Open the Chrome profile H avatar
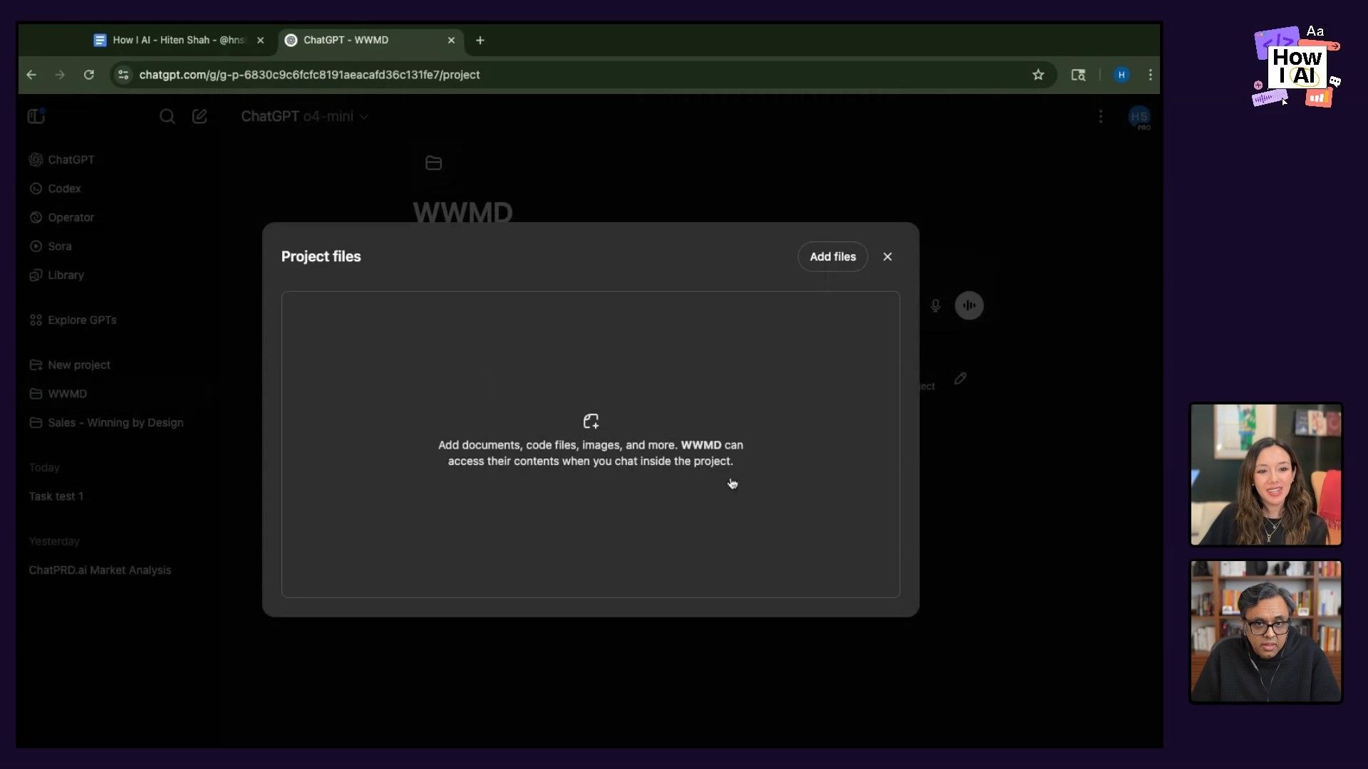 coord(1121,75)
